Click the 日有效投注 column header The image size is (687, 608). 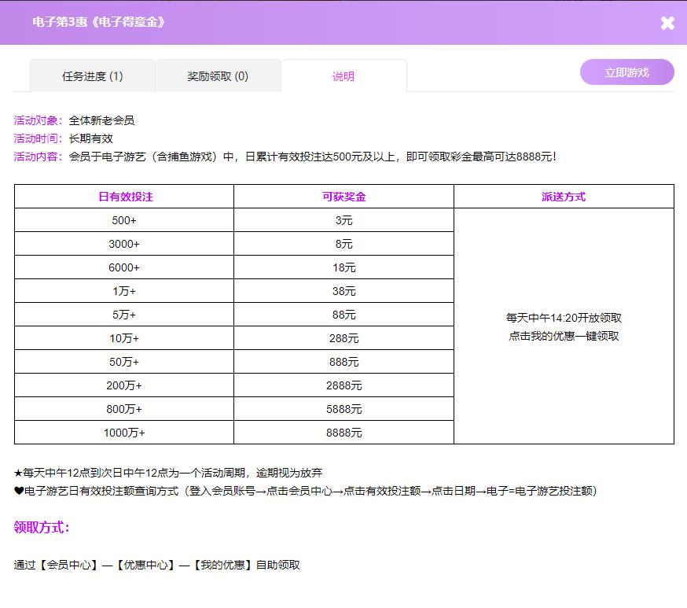pos(125,197)
